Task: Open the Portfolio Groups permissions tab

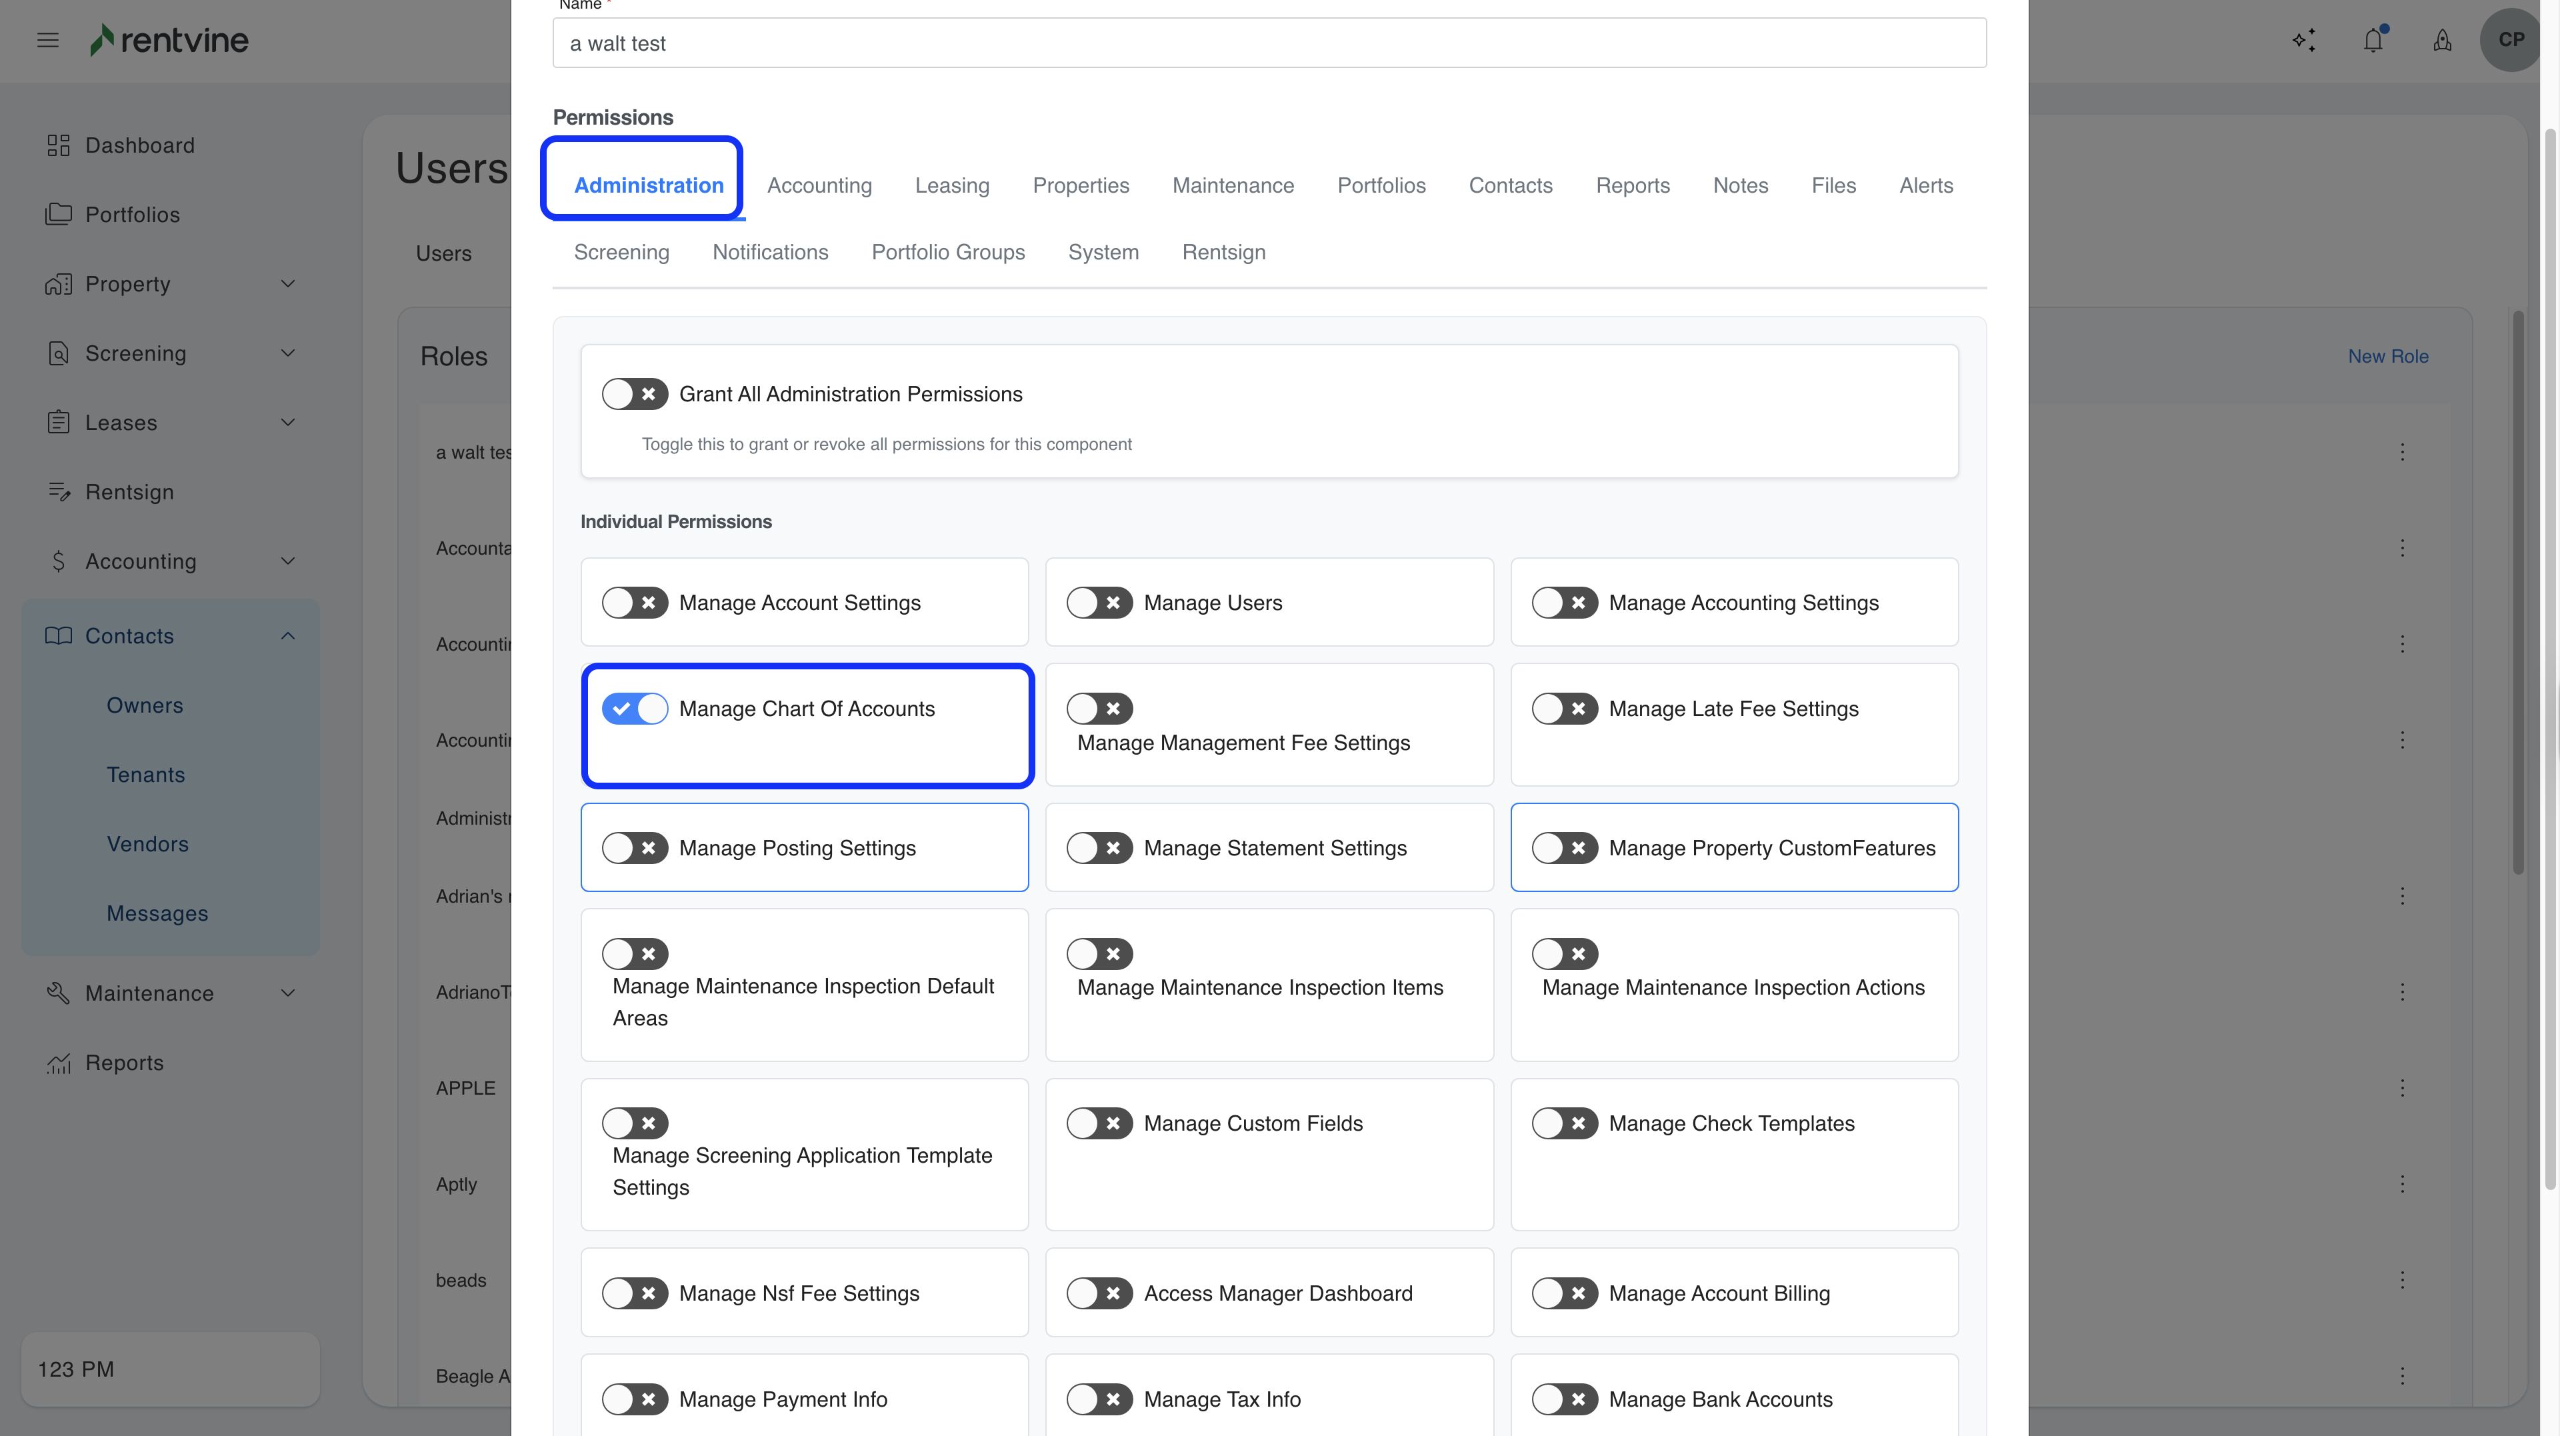Action: (947, 253)
